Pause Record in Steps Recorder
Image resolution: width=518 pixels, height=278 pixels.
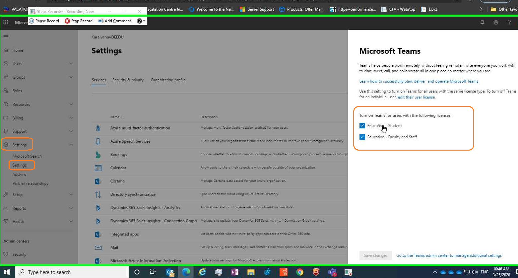tap(44, 21)
